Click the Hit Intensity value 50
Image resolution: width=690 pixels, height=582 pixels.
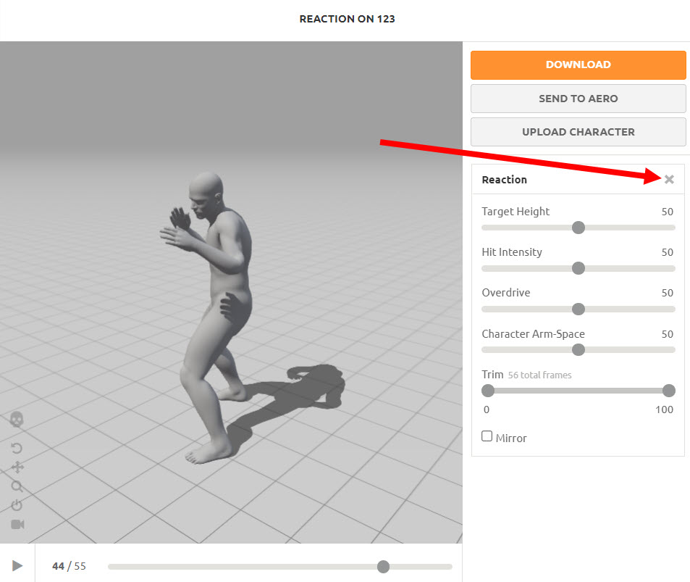click(667, 252)
